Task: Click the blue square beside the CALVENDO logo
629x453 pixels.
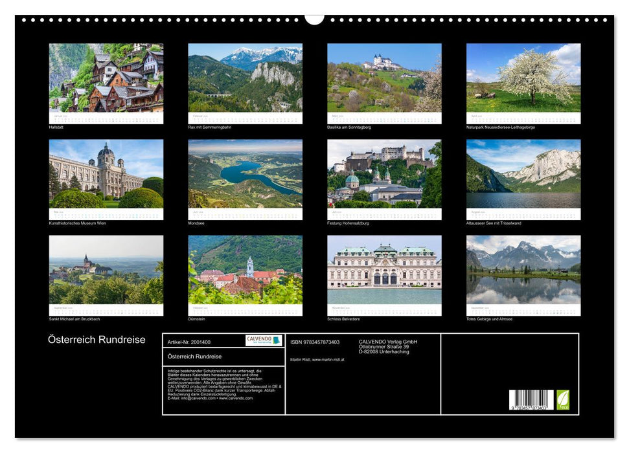Action: point(275,340)
